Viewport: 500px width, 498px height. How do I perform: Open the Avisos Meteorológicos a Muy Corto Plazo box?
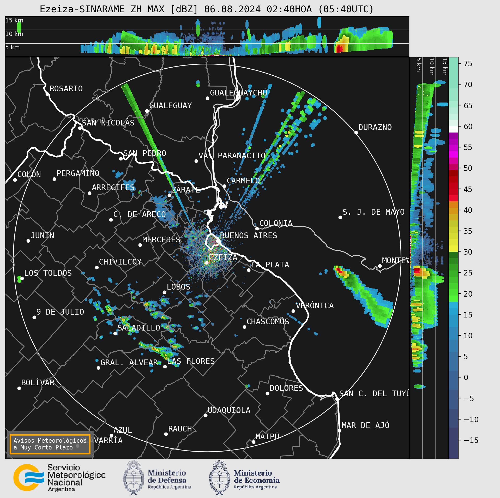tap(50, 444)
